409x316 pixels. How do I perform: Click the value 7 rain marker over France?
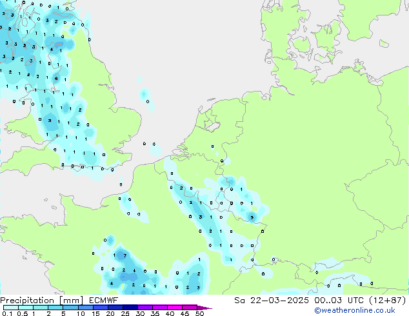point(124,255)
